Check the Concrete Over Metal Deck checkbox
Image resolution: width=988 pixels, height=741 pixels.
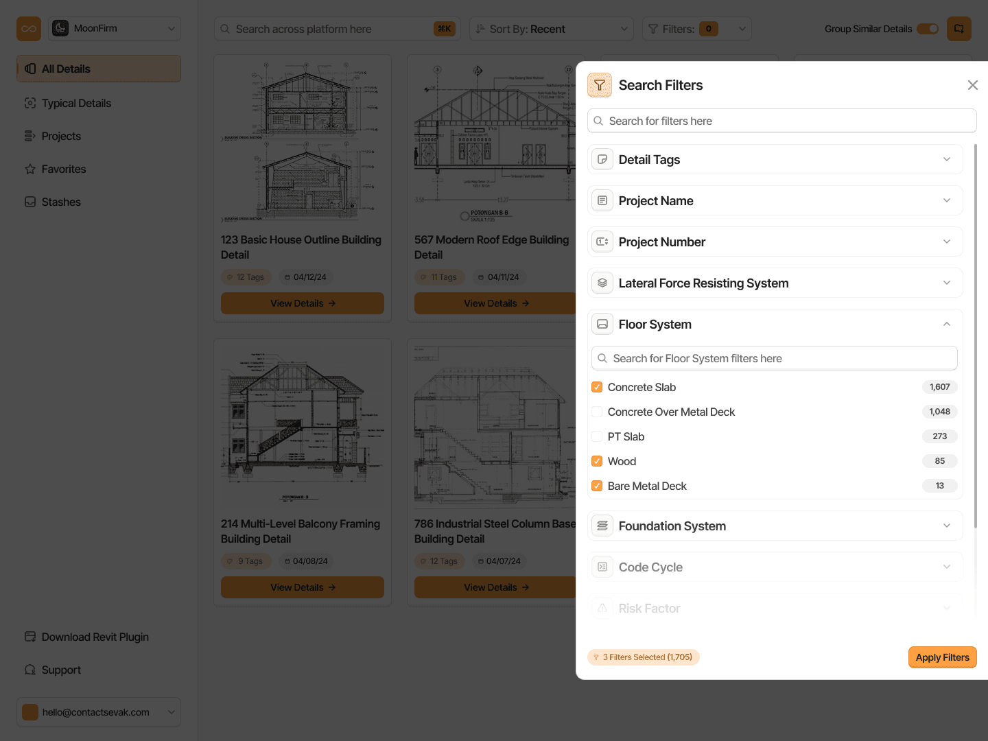[x=597, y=412]
